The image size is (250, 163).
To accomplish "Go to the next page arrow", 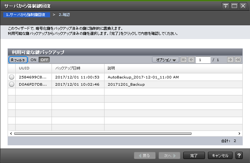I will tap(230, 60).
